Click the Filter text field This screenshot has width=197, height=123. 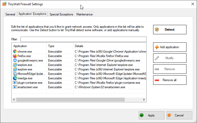[x=83, y=39]
